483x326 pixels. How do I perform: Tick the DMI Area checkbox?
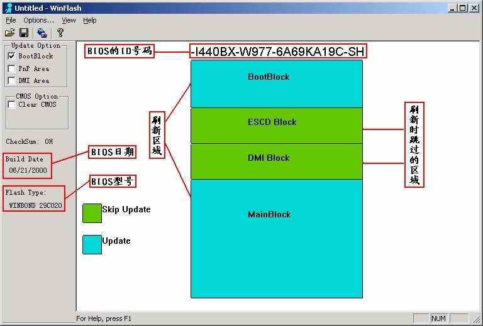coord(11,80)
